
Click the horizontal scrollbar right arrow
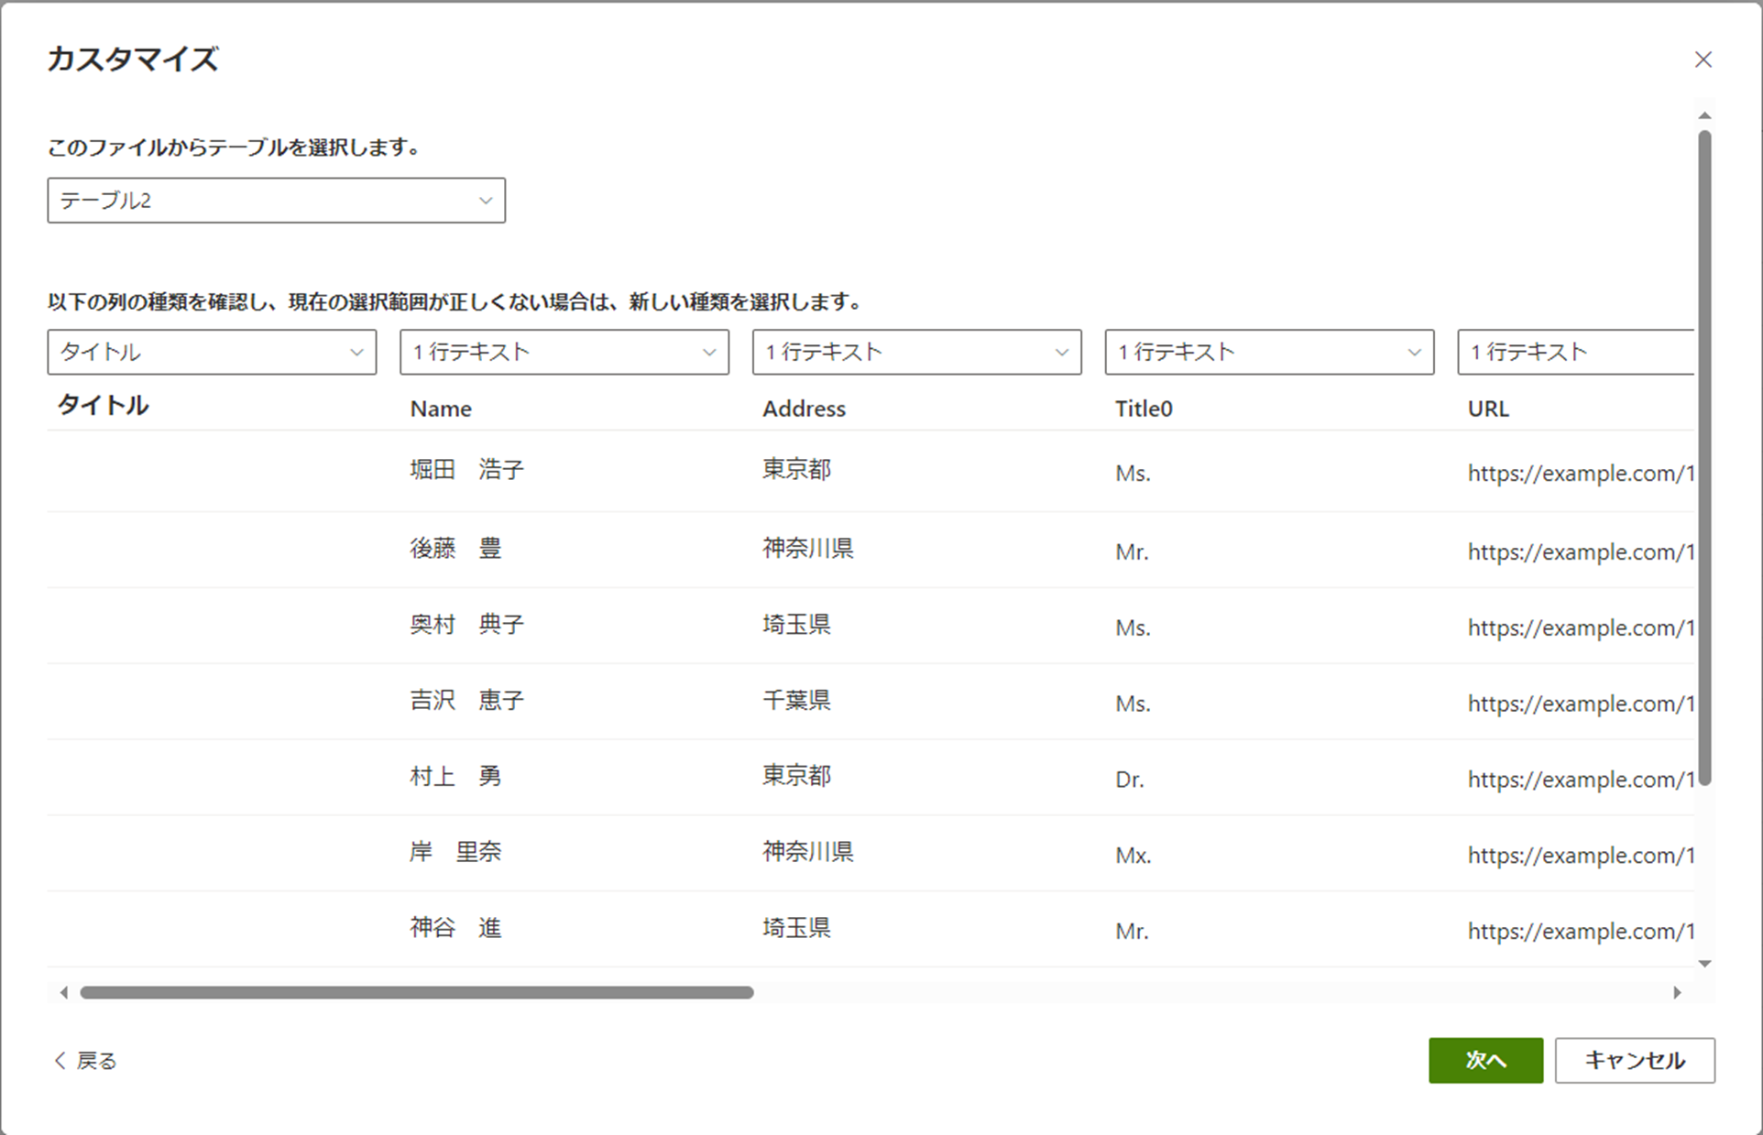point(1677,992)
